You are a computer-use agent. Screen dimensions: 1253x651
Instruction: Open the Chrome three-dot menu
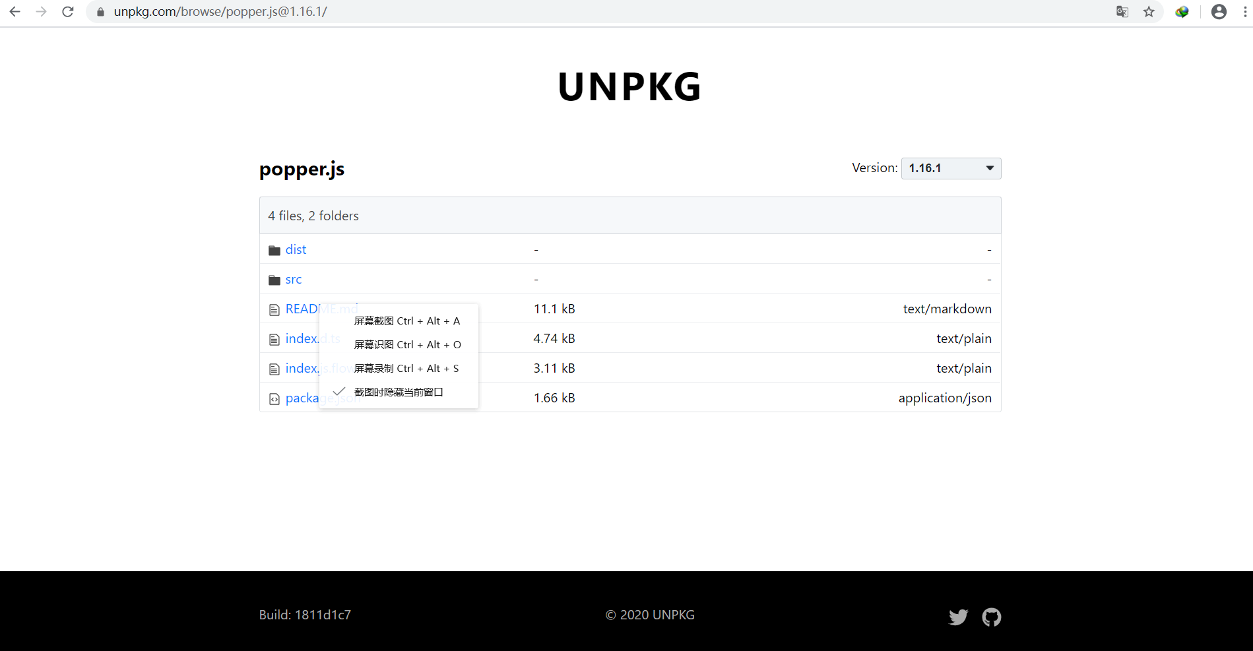[1243, 11]
